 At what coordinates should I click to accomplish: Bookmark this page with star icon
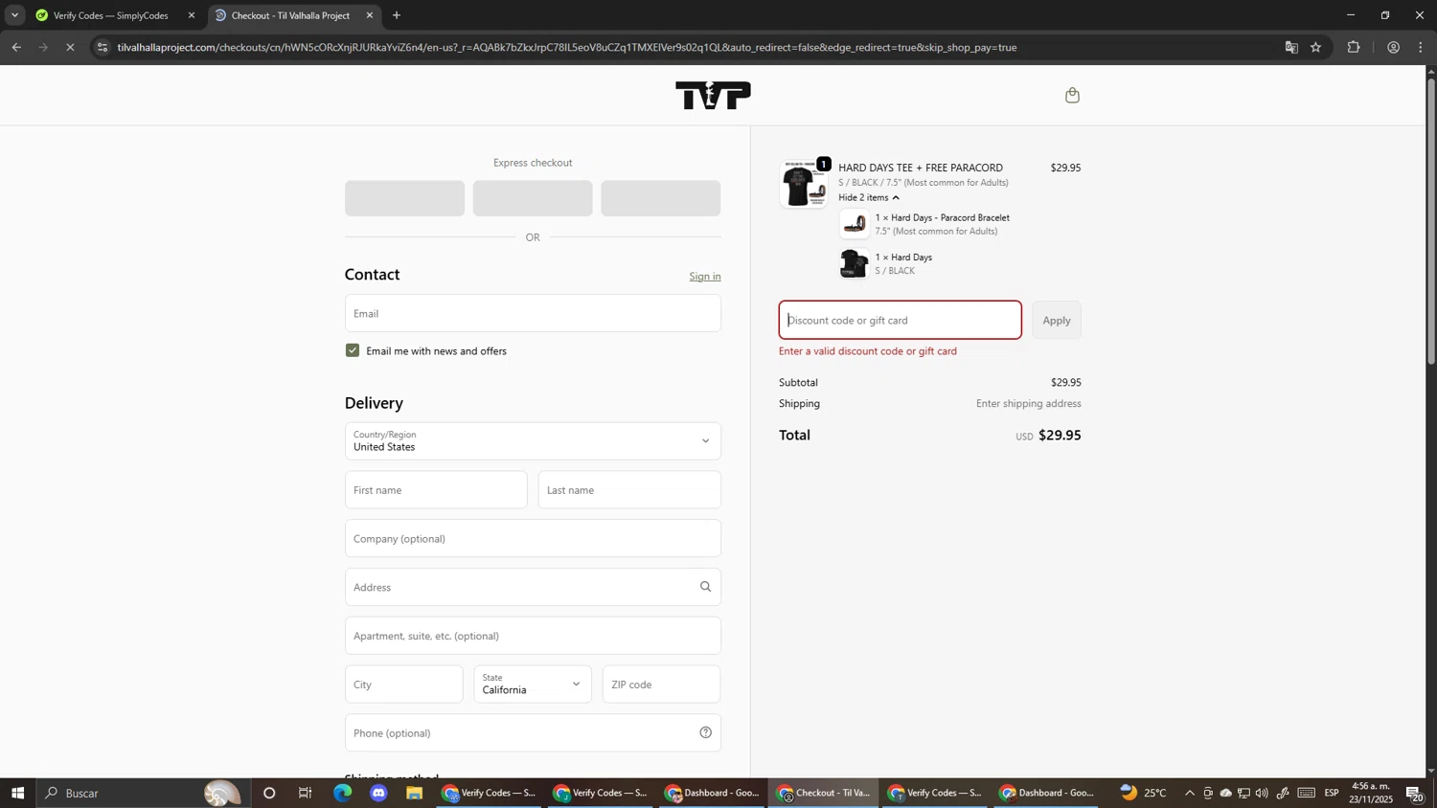[x=1316, y=47]
